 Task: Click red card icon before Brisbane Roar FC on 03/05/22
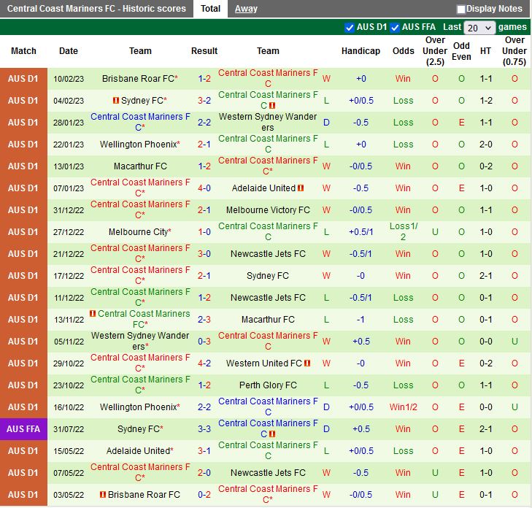104,495
